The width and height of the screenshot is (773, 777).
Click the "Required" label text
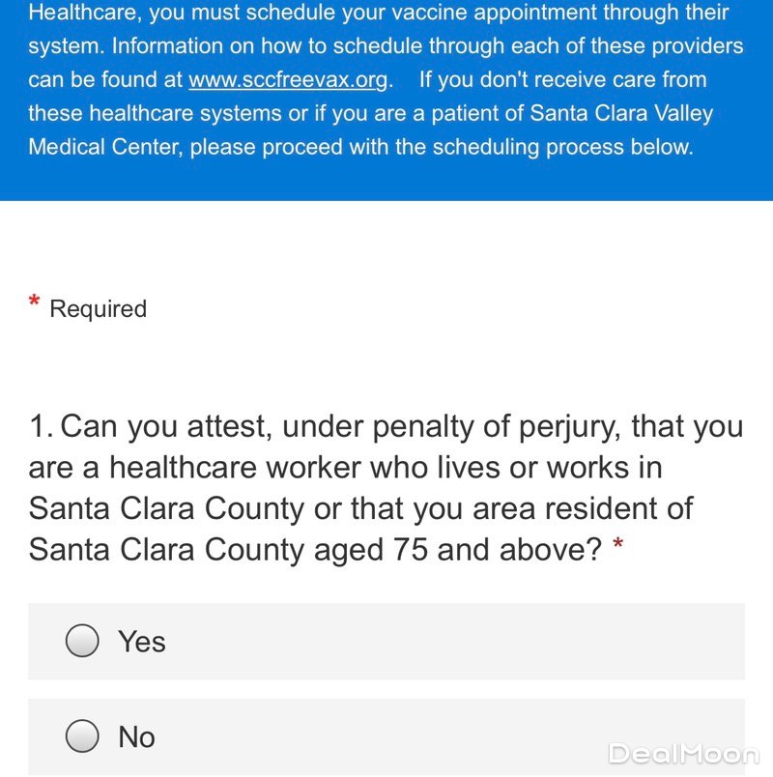tap(98, 309)
